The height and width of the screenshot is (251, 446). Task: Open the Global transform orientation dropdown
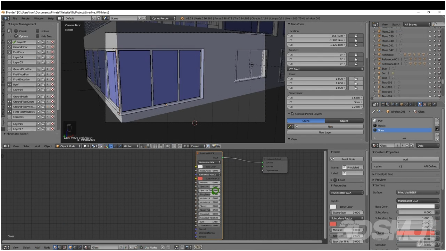click(x=131, y=146)
